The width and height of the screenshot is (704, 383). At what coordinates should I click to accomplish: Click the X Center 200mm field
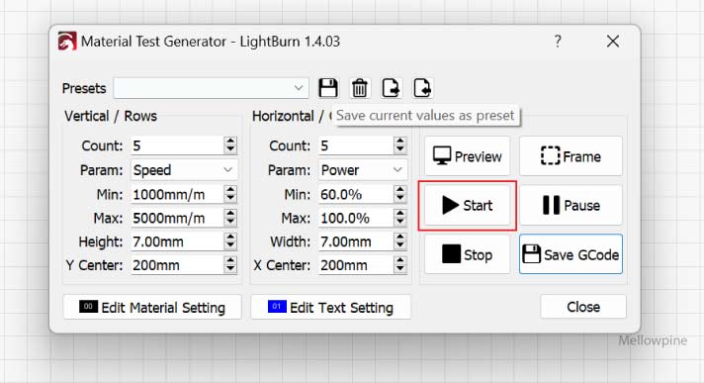[356, 265]
